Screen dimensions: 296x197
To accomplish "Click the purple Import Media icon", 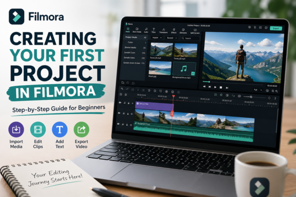I will 16,130.
